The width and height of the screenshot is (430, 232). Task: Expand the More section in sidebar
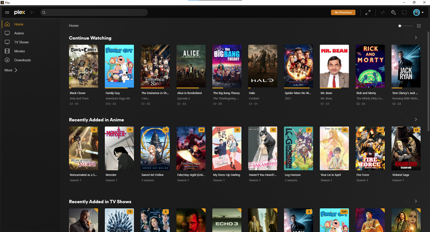[11, 70]
